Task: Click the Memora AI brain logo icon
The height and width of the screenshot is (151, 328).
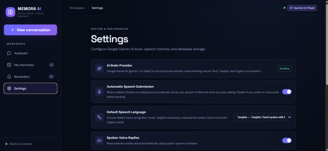Action: 11,12
